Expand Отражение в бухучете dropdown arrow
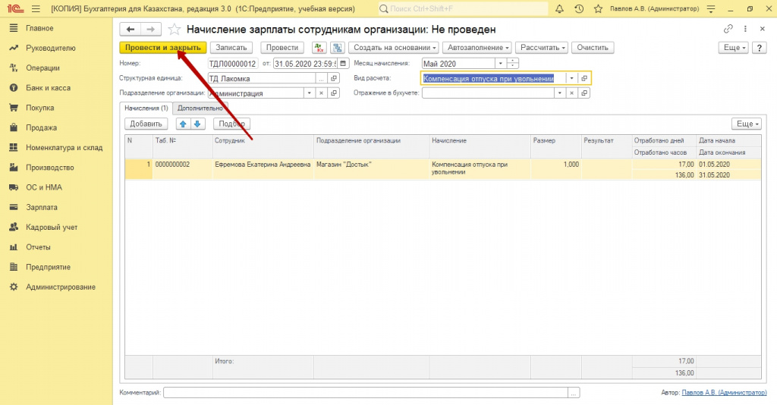This screenshot has width=777, height=405. (559, 93)
